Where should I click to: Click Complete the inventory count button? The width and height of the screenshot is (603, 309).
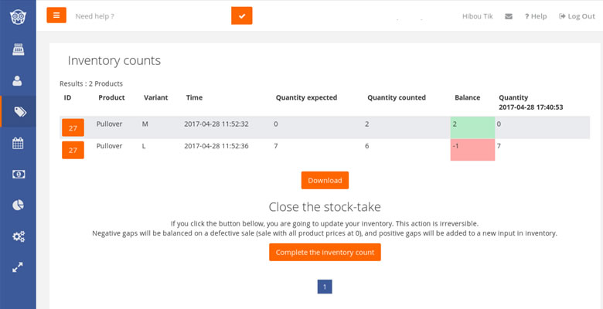(x=325, y=252)
